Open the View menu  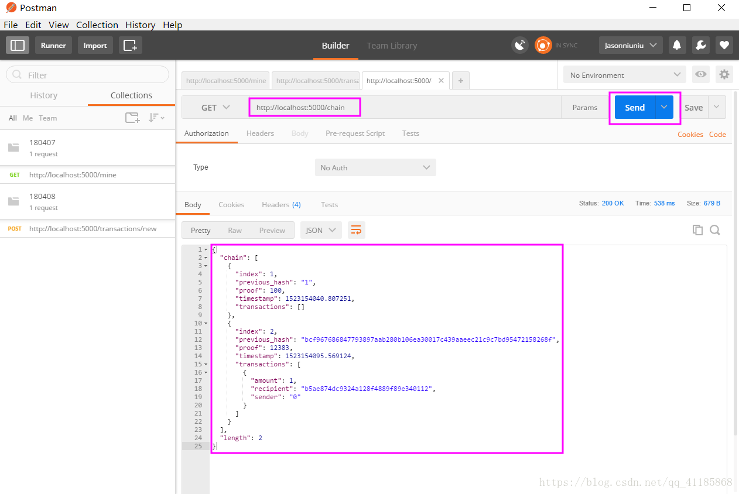(x=59, y=25)
